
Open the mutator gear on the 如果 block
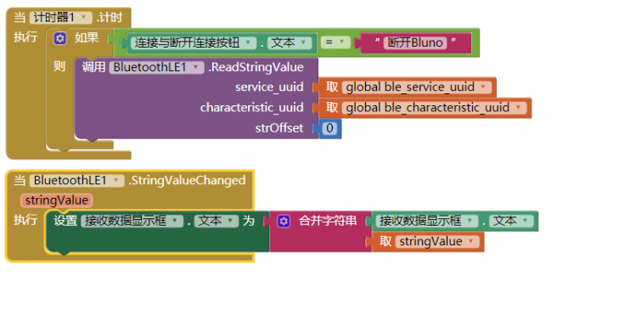(60, 38)
